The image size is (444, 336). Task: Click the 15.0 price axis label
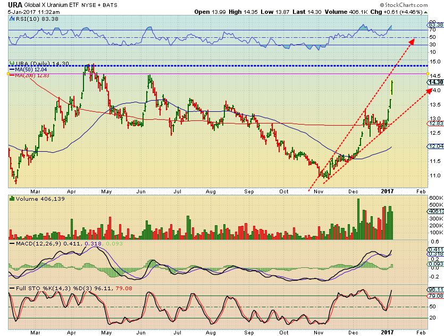435,62
